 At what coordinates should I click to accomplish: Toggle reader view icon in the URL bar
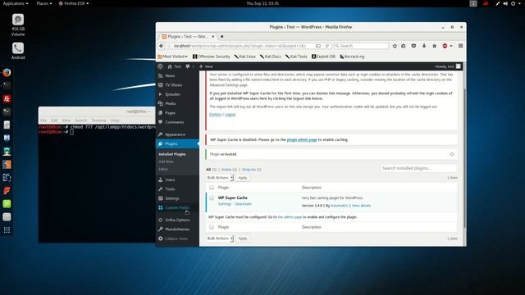318,46
